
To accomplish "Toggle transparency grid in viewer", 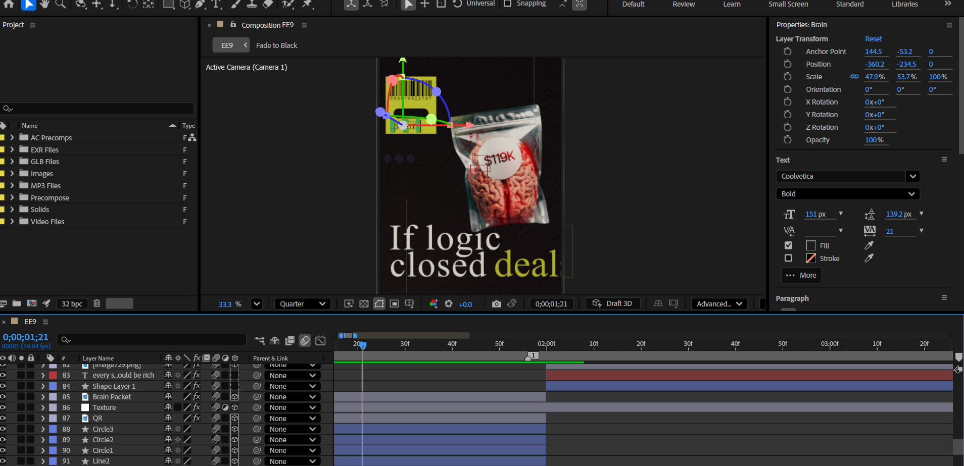I will (x=364, y=303).
